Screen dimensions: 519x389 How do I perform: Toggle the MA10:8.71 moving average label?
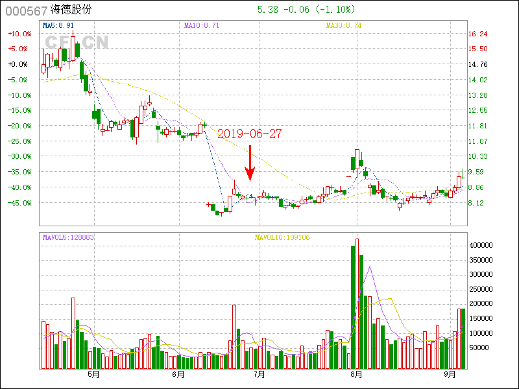pyautogui.click(x=202, y=25)
